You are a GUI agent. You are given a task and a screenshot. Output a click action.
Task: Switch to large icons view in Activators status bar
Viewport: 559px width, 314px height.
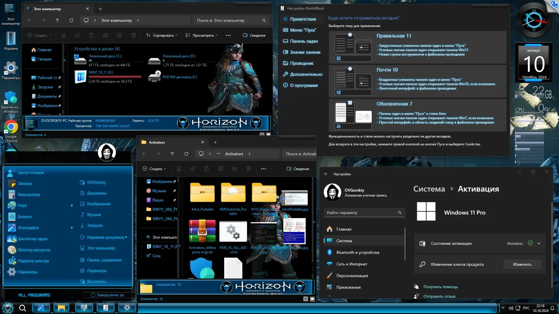(312, 299)
